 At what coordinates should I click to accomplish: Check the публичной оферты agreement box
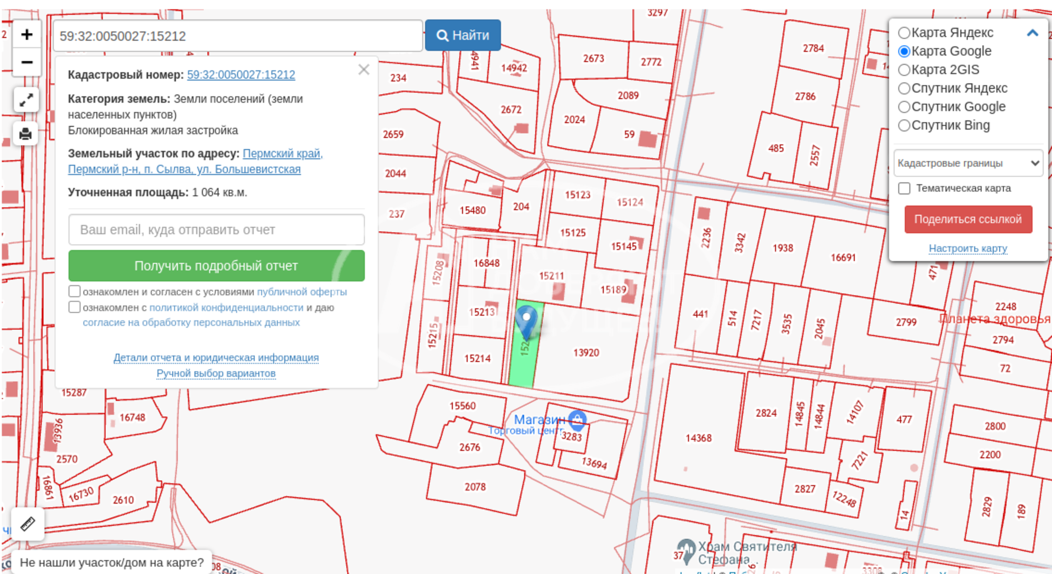coord(75,291)
